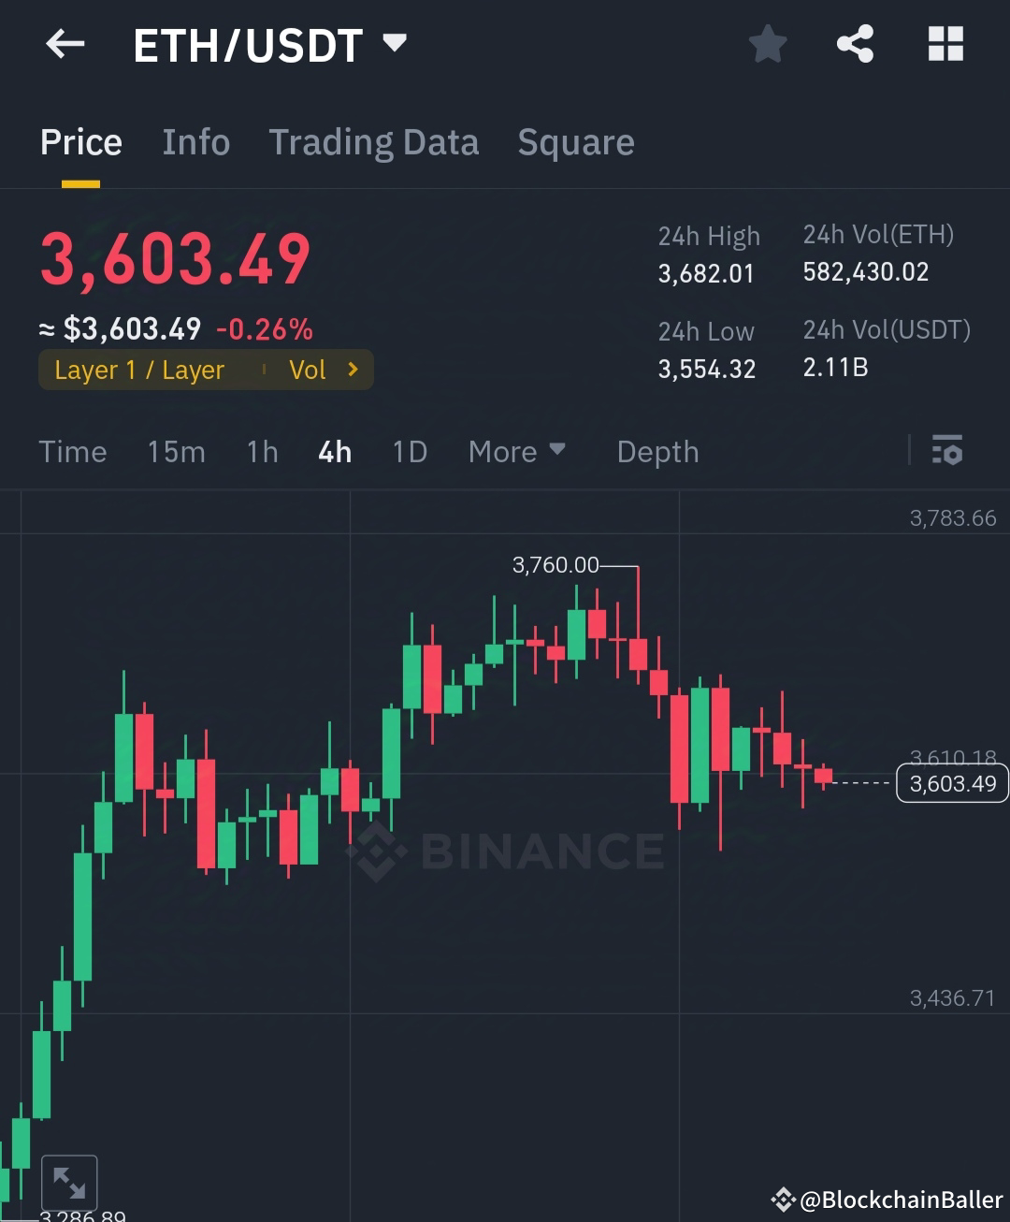Tap the Time display mode option
The width and height of the screenshot is (1010, 1222).
tap(73, 452)
